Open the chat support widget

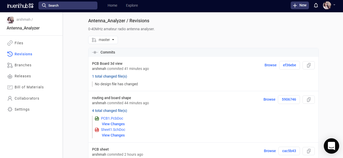click(331, 146)
